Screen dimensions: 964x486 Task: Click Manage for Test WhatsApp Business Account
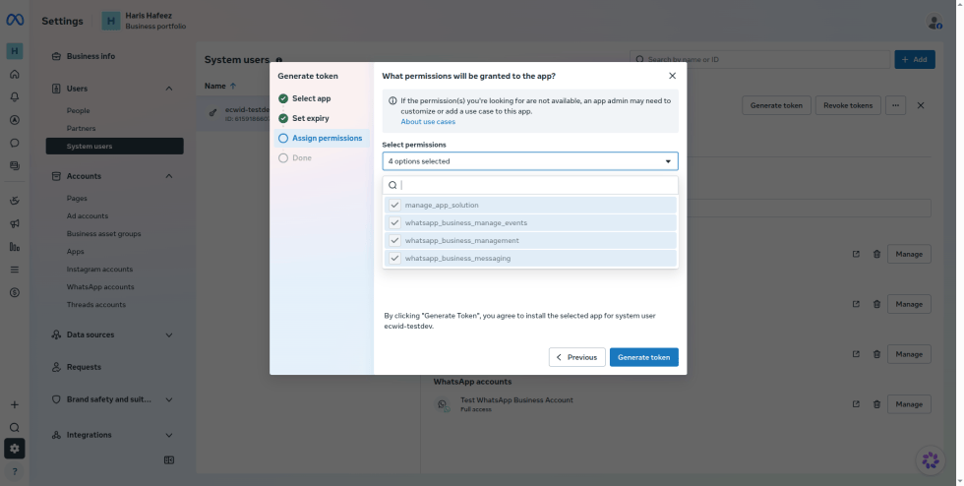point(909,404)
